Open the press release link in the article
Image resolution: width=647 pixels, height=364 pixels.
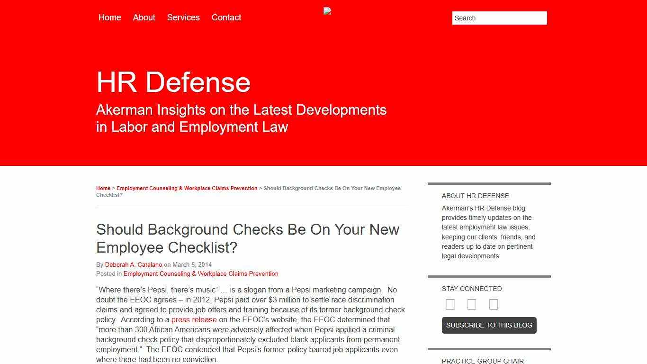[x=193, y=319]
